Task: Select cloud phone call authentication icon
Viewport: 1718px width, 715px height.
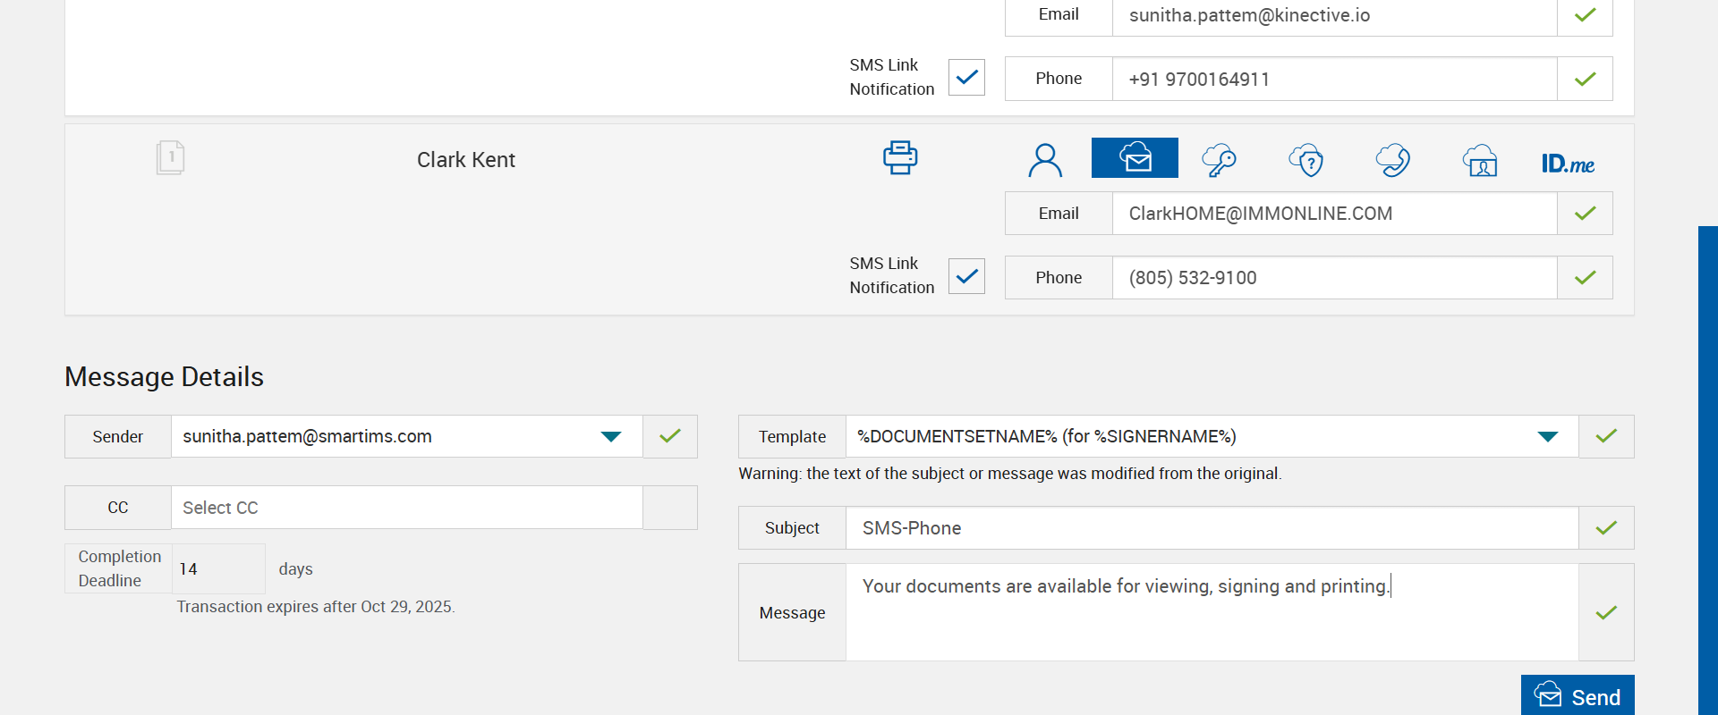Action: coord(1392,161)
